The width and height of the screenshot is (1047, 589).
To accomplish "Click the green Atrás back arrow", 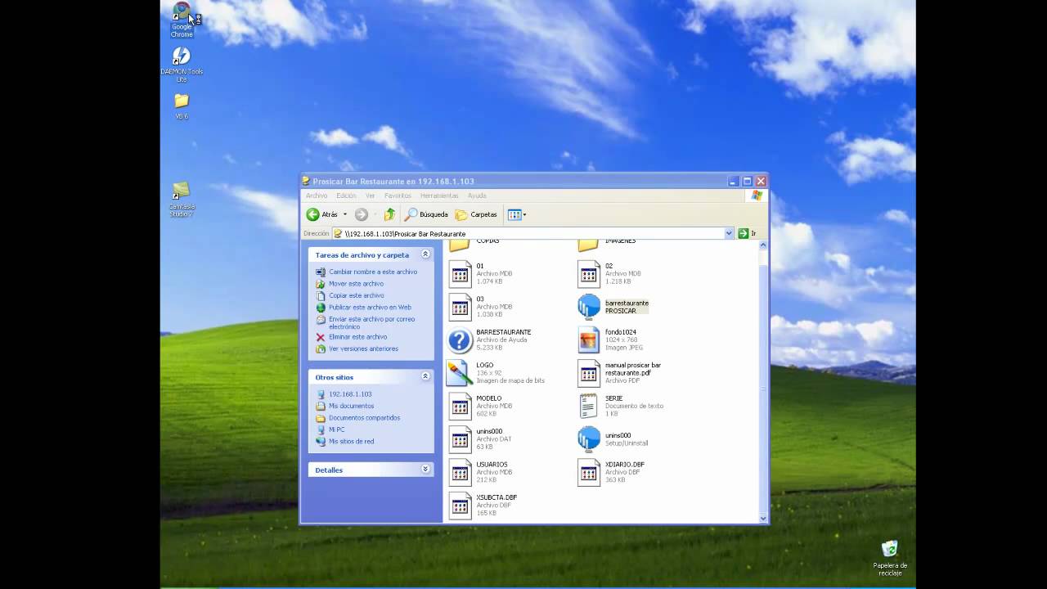I will click(313, 214).
